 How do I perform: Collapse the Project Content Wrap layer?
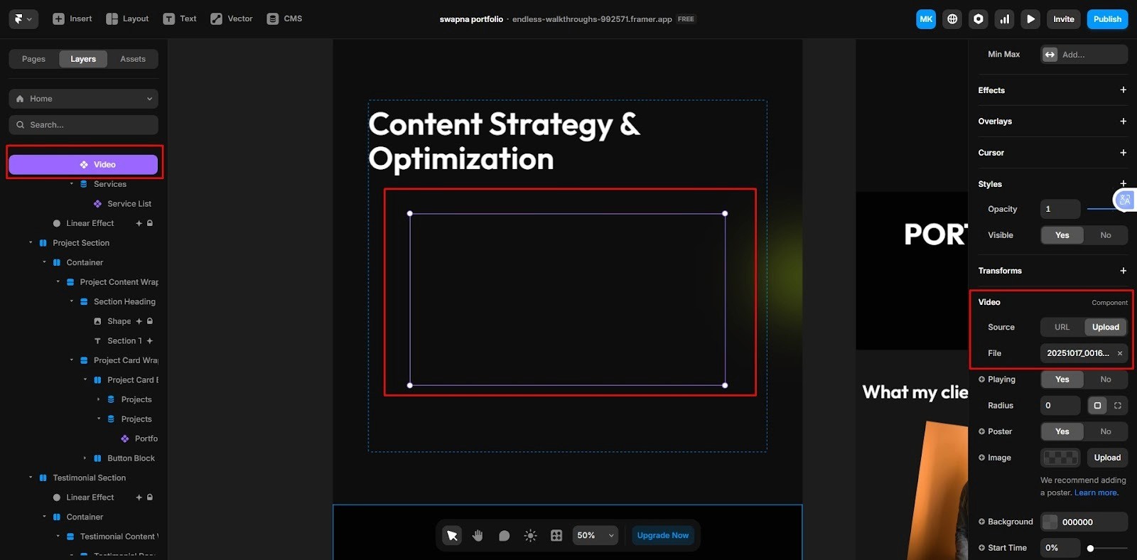58,282
